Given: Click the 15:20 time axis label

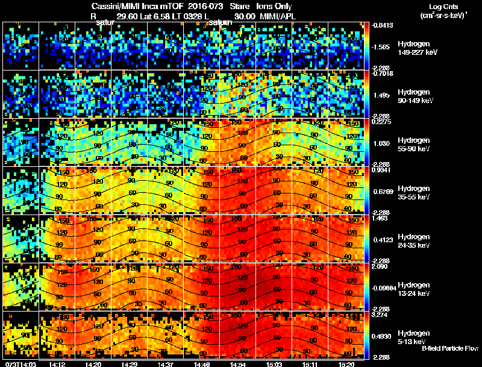Looking at the screenshot, I should (346, 364).
